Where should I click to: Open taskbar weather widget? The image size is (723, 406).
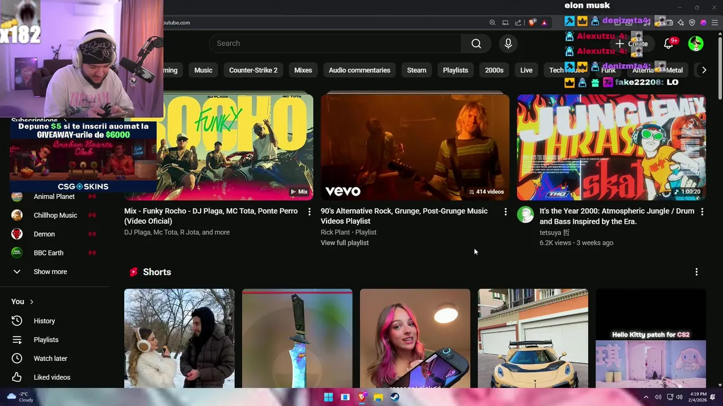pyautogui.click(x=20, y=397)
